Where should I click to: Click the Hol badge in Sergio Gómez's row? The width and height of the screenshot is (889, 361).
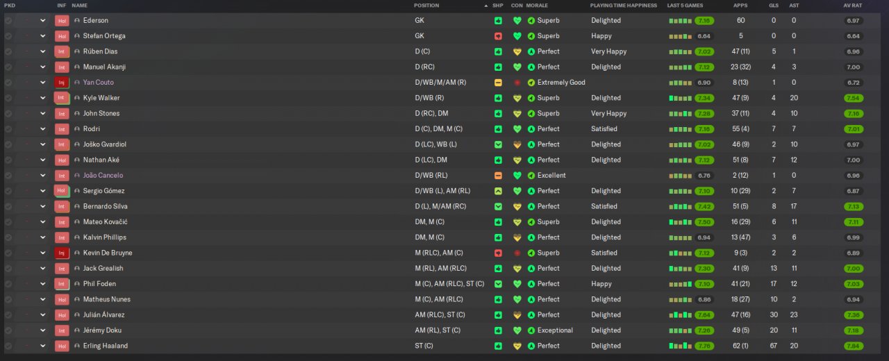pyautogui.click(x=62, y=191)
